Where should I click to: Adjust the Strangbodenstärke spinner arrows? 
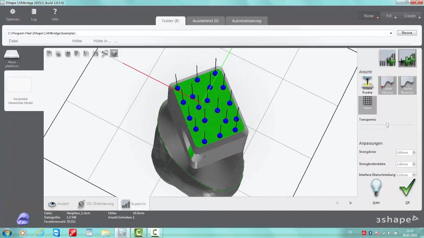[x=414, y=164]
